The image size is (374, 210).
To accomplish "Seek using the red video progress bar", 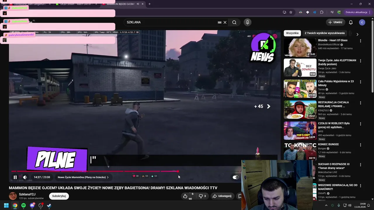I will 95,171.
